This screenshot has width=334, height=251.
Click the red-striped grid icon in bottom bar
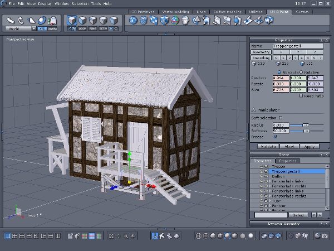tap(92, 236)
